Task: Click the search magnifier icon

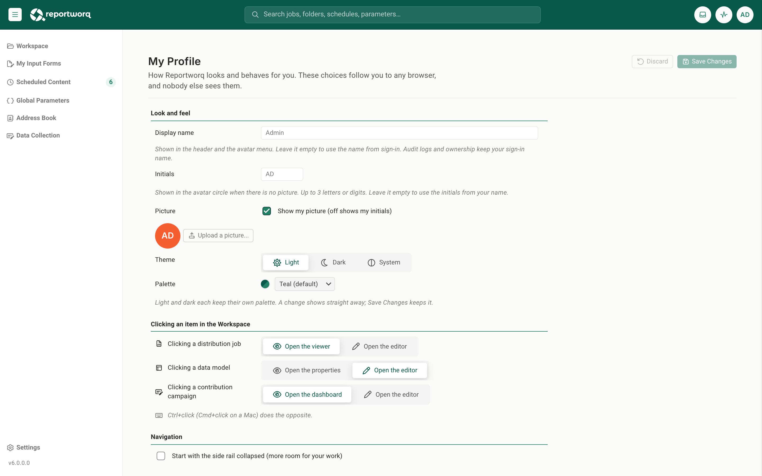Action: 255,15
